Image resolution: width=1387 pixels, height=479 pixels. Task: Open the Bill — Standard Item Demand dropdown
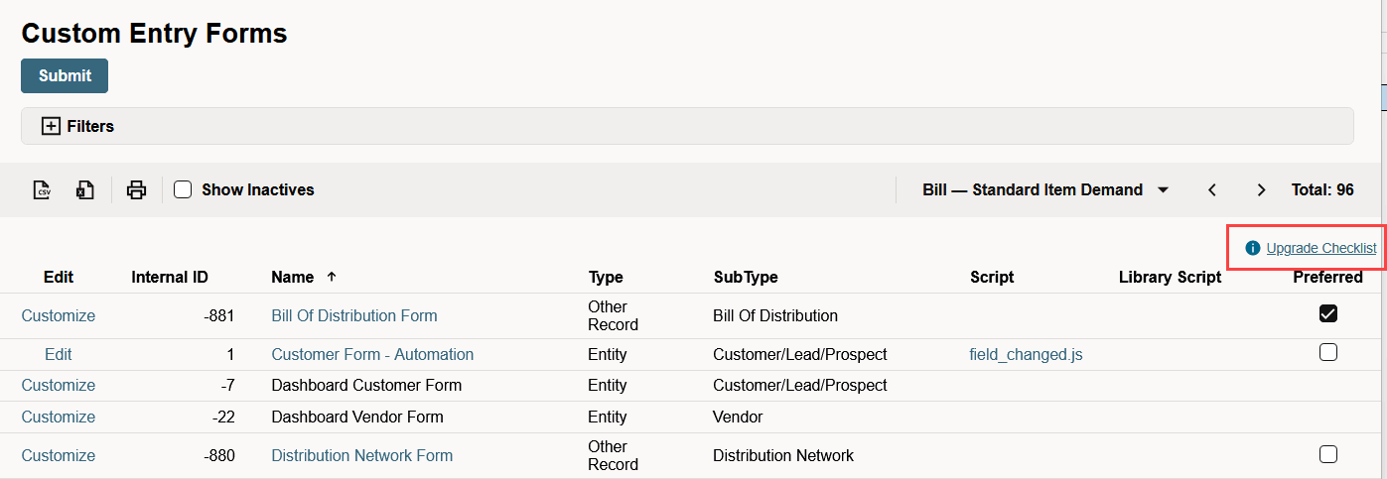(x=1045, y=189)
